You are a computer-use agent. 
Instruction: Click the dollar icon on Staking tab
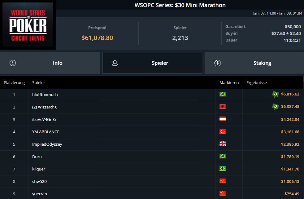[x=217, y=63]
